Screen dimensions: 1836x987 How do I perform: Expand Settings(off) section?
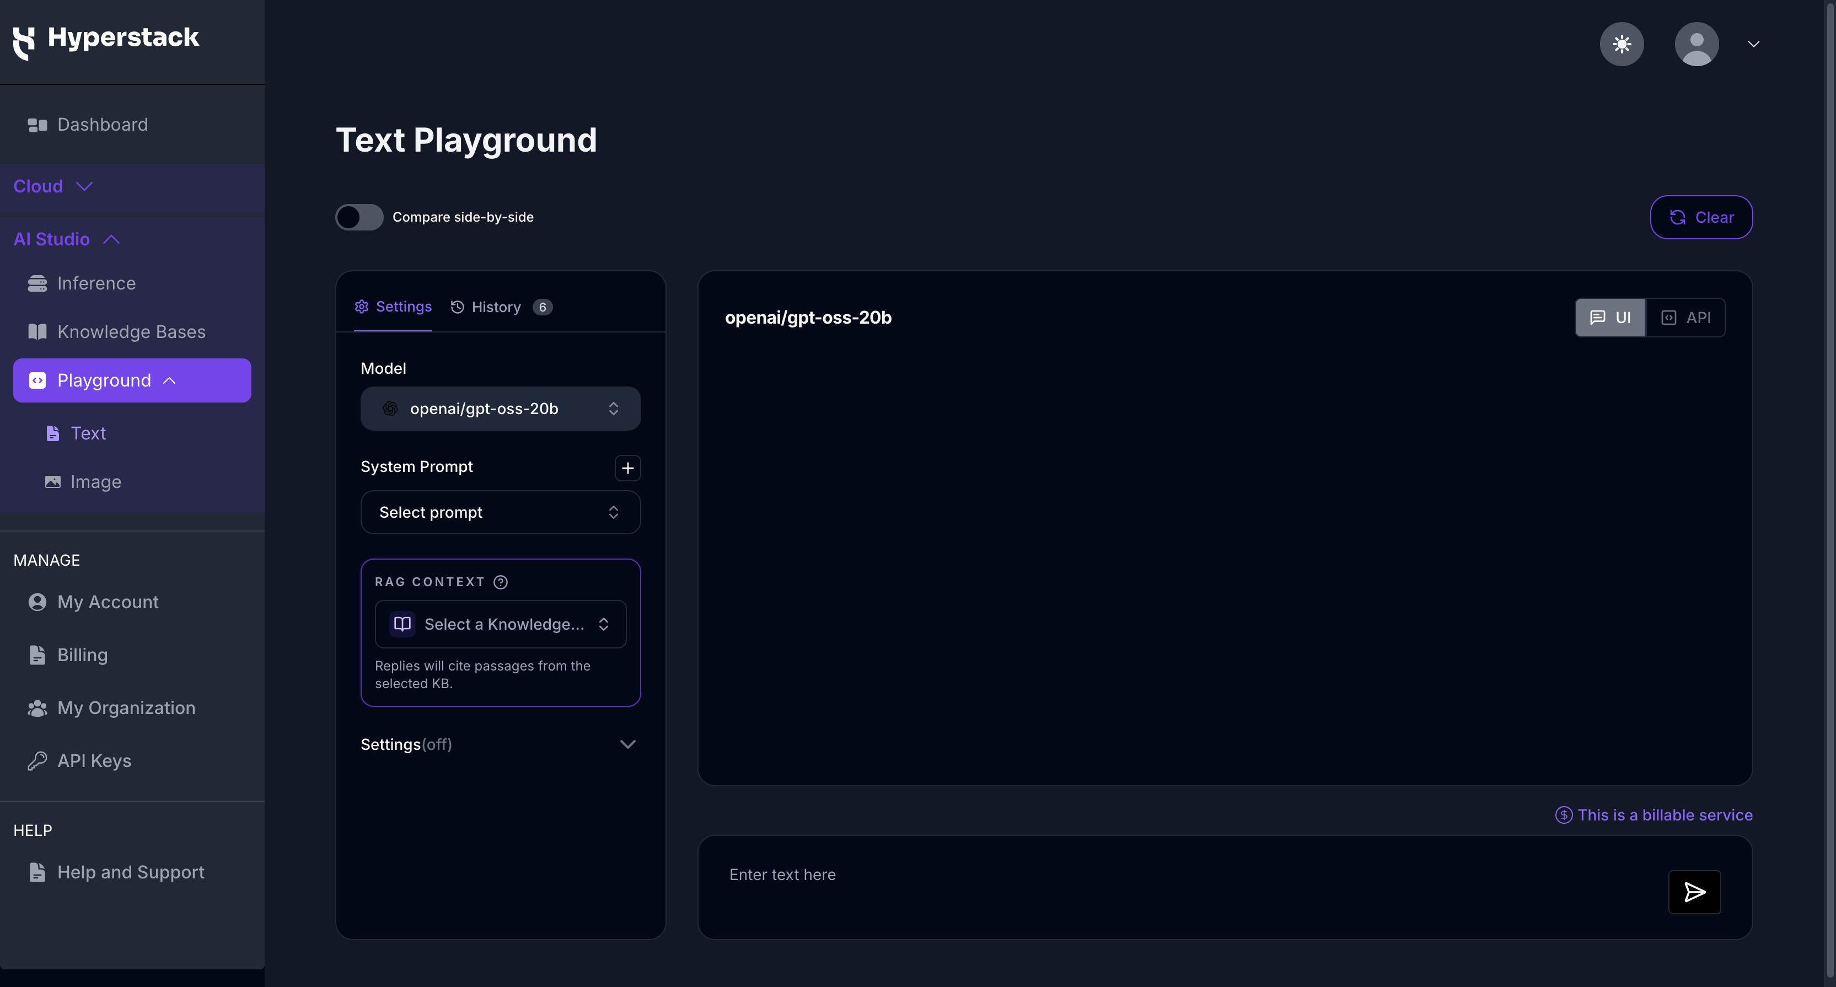coord(500,744)
